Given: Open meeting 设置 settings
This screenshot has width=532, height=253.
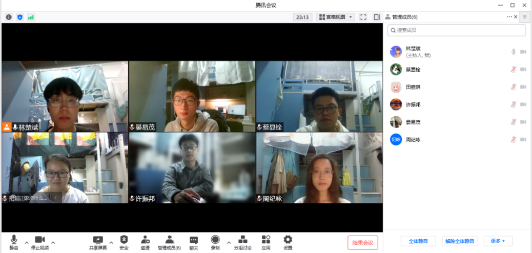Looking at the screenshot, I should [x=288, y=242].
